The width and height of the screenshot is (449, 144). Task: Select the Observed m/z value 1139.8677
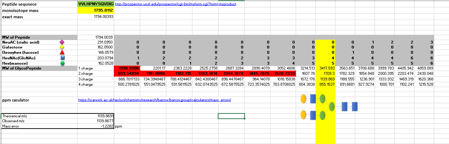pos(96,120)
